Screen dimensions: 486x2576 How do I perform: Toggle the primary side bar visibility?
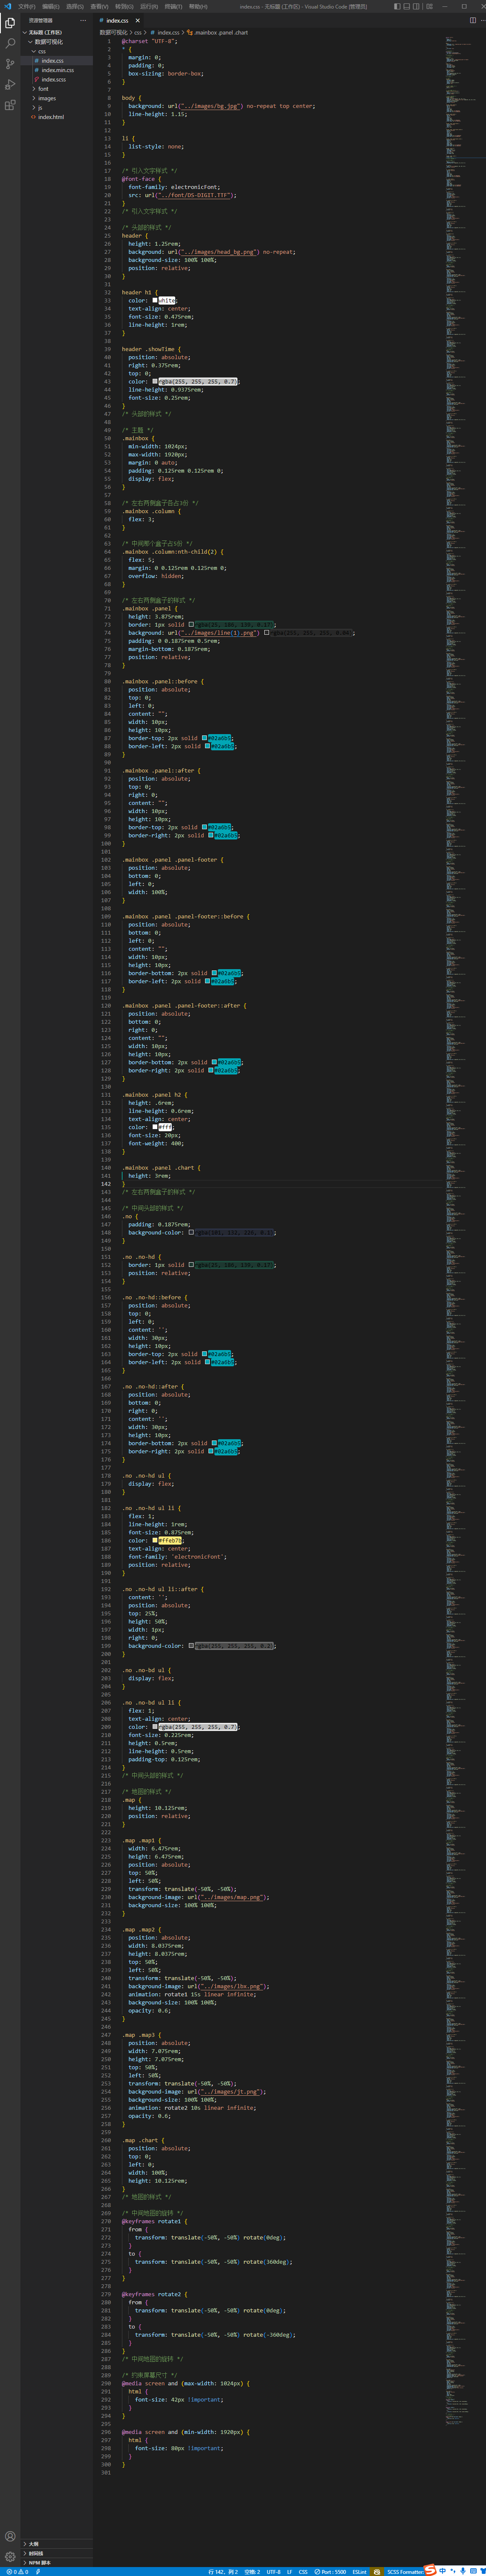point(397,6)
